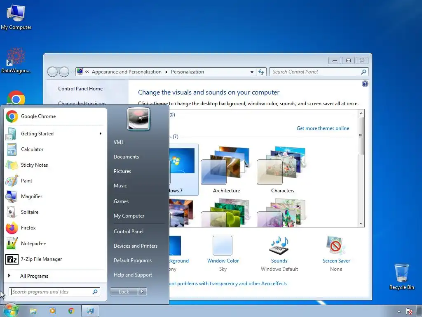Open Sticky Notes from Start menu
422x317 pixels.
(55, 165)
